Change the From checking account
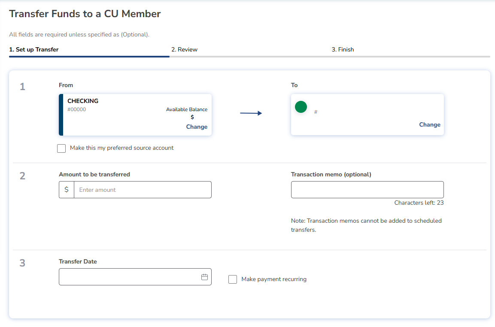This screenshot has height=327, width=495. click(197, 127)
